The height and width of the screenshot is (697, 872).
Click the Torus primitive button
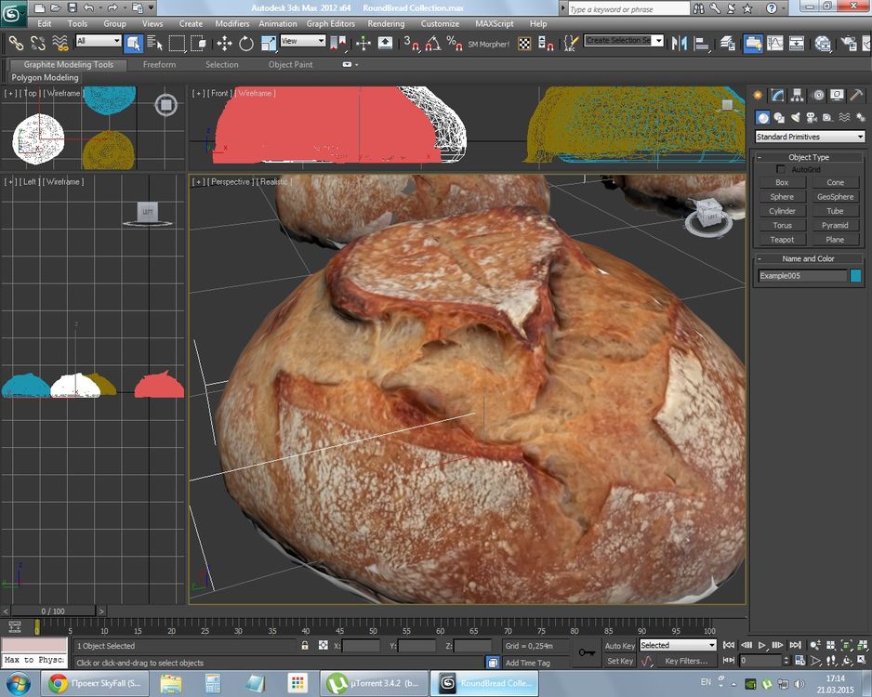coord(782,225)
